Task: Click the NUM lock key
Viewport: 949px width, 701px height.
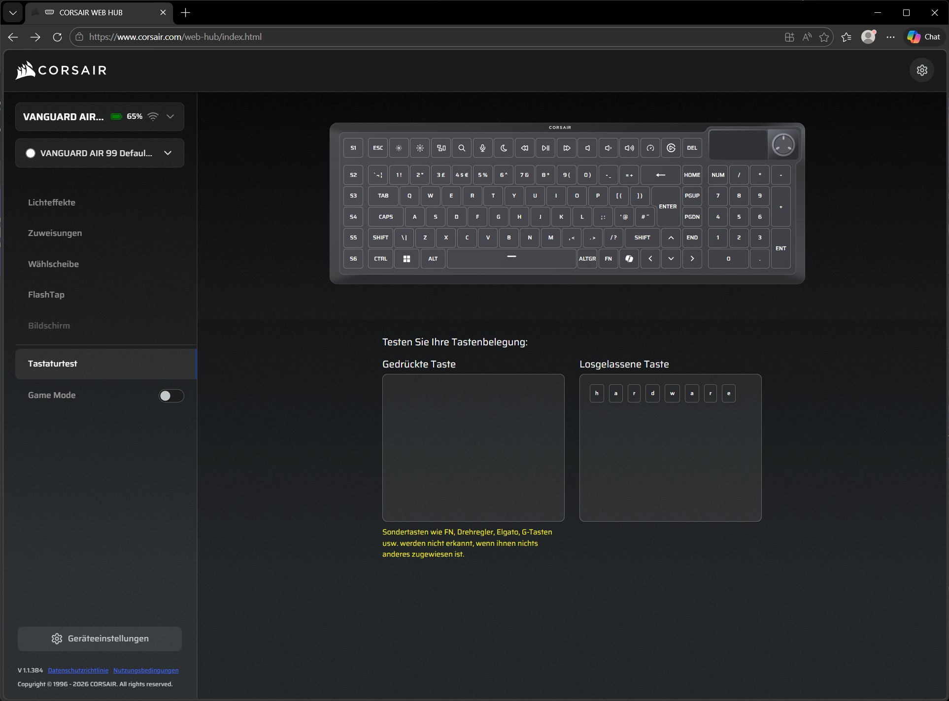Action: click(x=718, y=175)
